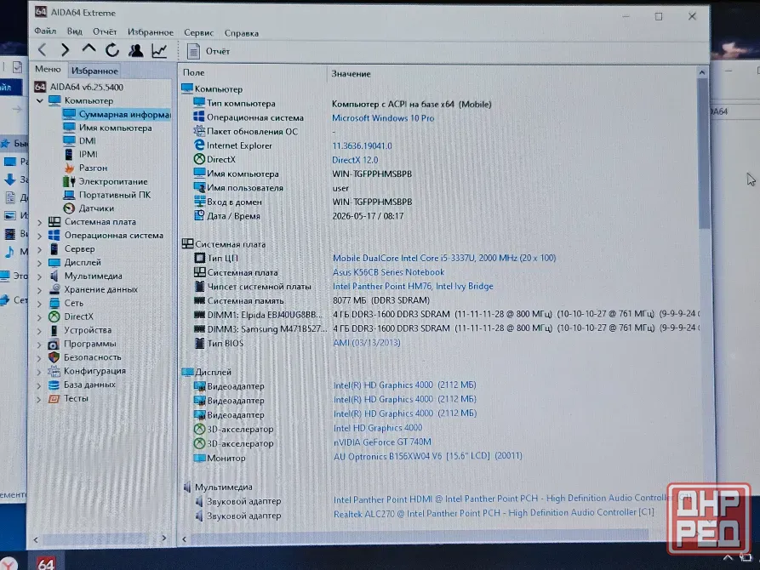Viewport: 760px width, 570px height.
Task: Open the Файл menu
Action: point(45,31)
